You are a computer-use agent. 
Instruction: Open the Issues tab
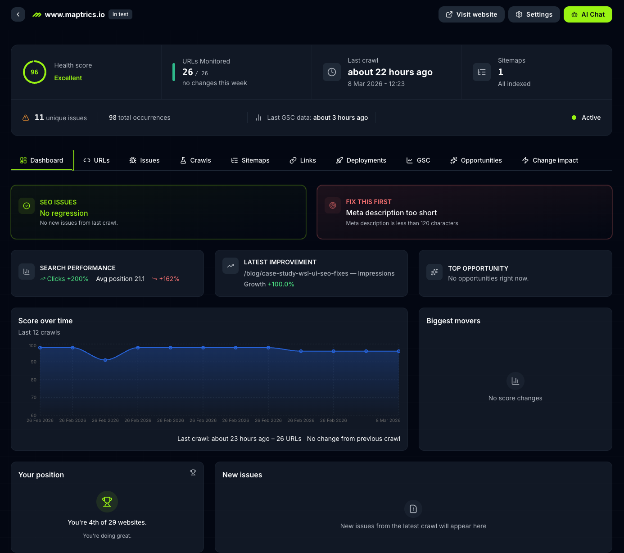[145, 160]
